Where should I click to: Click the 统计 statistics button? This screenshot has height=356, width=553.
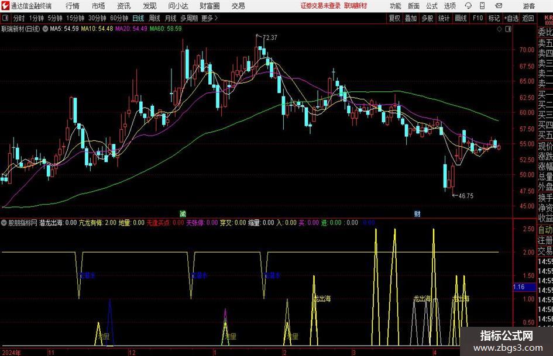click(444, 18)
